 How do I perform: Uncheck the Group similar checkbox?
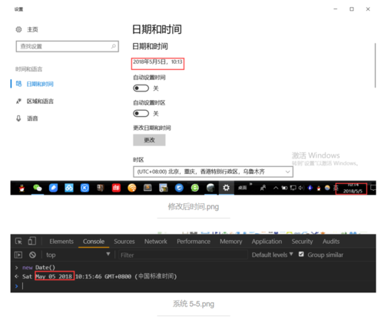pyautogui.click(x=301, y=254)
